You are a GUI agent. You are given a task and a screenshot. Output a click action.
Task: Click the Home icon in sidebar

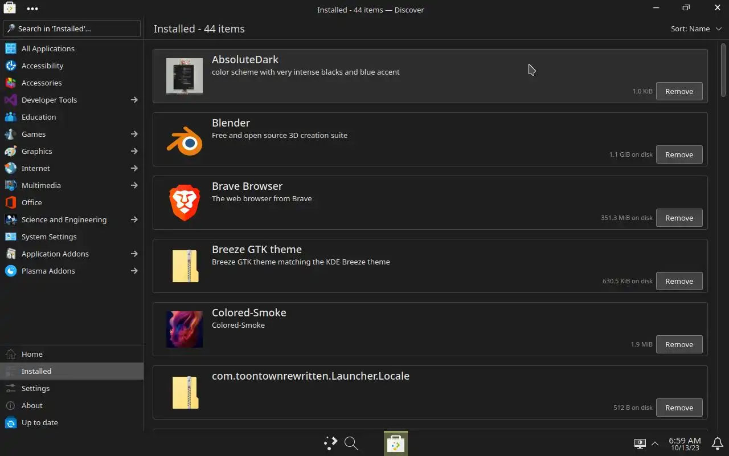pos(11,354)
